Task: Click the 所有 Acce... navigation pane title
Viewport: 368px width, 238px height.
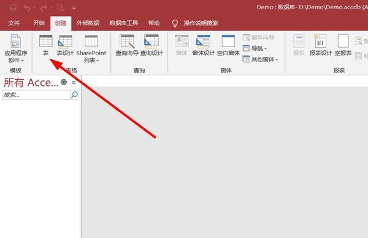Action: pyautogui.click(x=31, y=83)
